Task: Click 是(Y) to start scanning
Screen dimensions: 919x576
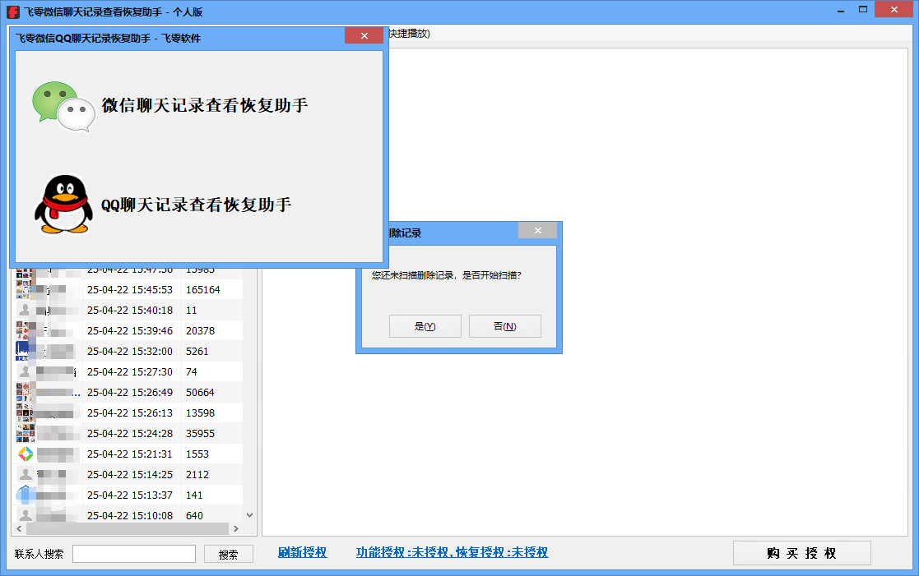Action: (425, 326)
